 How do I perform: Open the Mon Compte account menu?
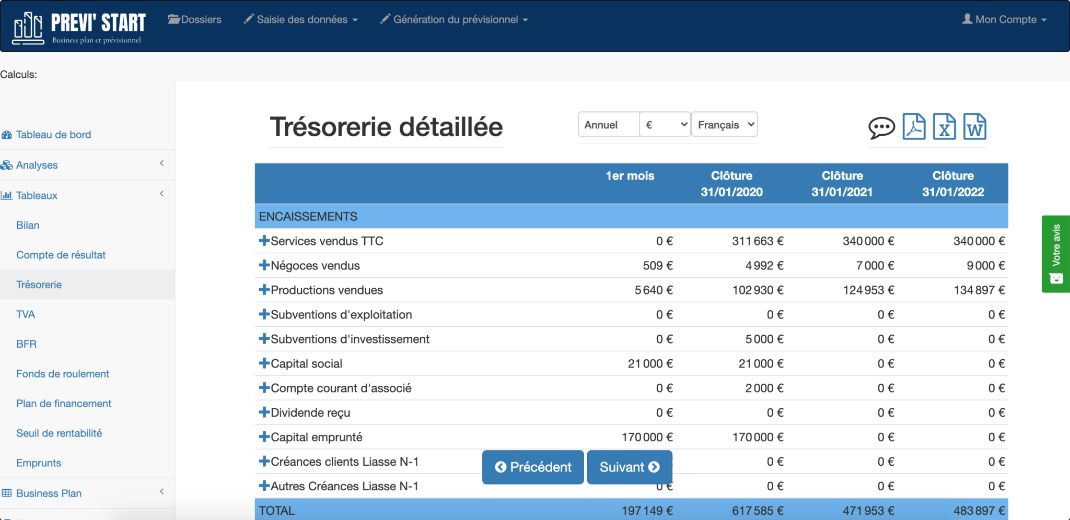[x=1003, y=19]
